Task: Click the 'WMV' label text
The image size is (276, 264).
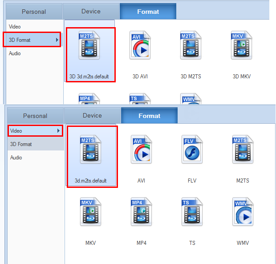Action: click(x=243, y=243)
